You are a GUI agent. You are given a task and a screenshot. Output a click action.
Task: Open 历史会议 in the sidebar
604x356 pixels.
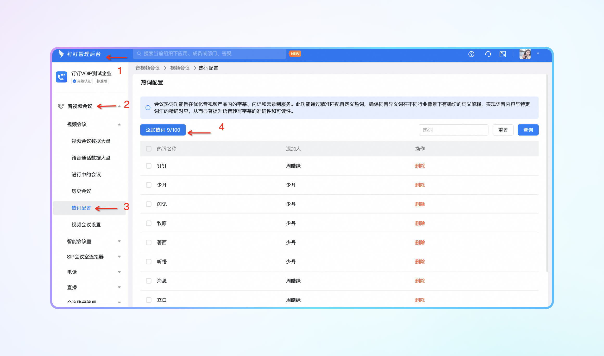pos(81,191)
